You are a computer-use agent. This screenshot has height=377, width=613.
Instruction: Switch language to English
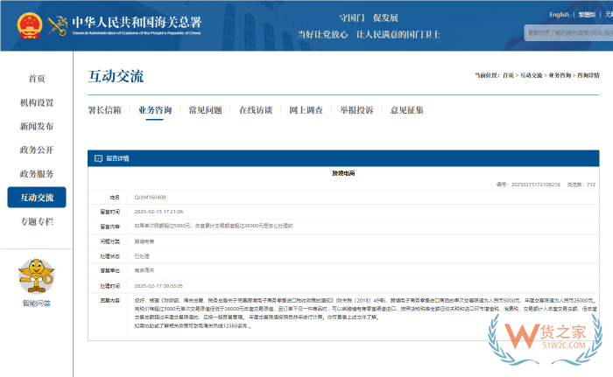point(559,15)
